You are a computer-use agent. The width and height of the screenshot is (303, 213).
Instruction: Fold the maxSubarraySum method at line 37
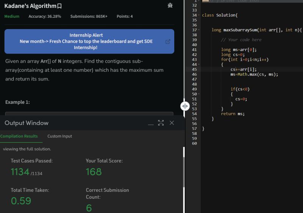pyautogui.click(x=199, y=30)
